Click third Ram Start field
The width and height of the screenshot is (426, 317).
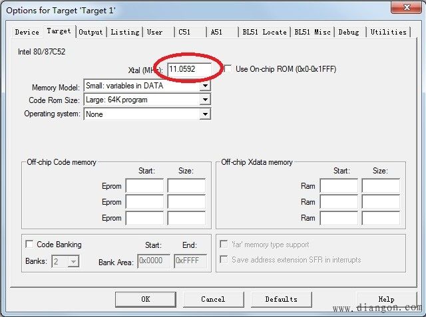click(339, 218)
